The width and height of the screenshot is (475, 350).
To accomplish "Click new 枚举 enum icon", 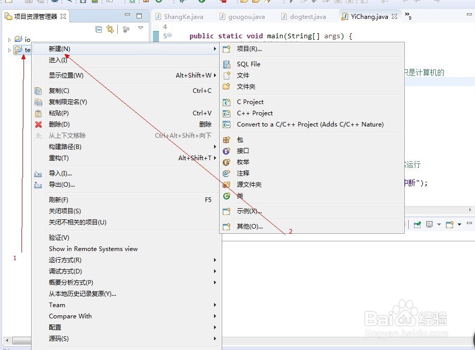I will tap(227, 162).
